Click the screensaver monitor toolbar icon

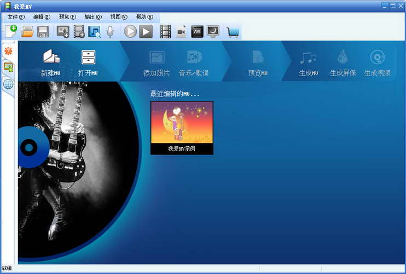coord(213,32)
